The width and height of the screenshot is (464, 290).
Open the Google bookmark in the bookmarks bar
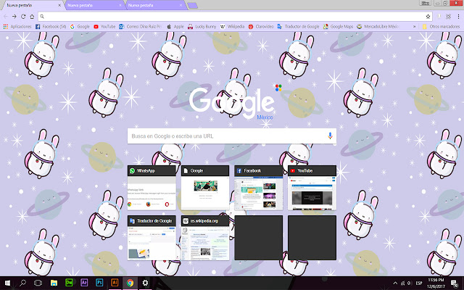point(80,26)
